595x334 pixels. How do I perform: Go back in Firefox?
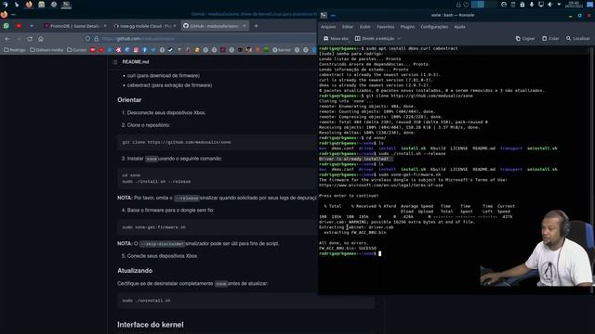(7, 39)
